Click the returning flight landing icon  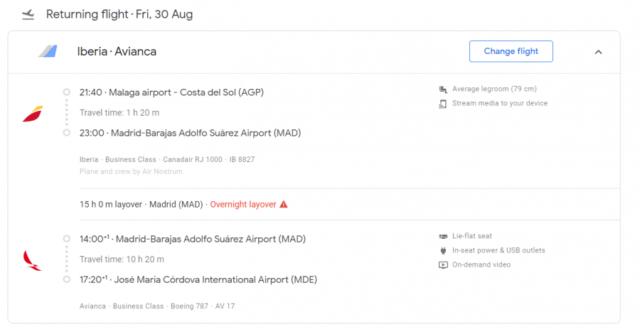(x=28, y=14)
